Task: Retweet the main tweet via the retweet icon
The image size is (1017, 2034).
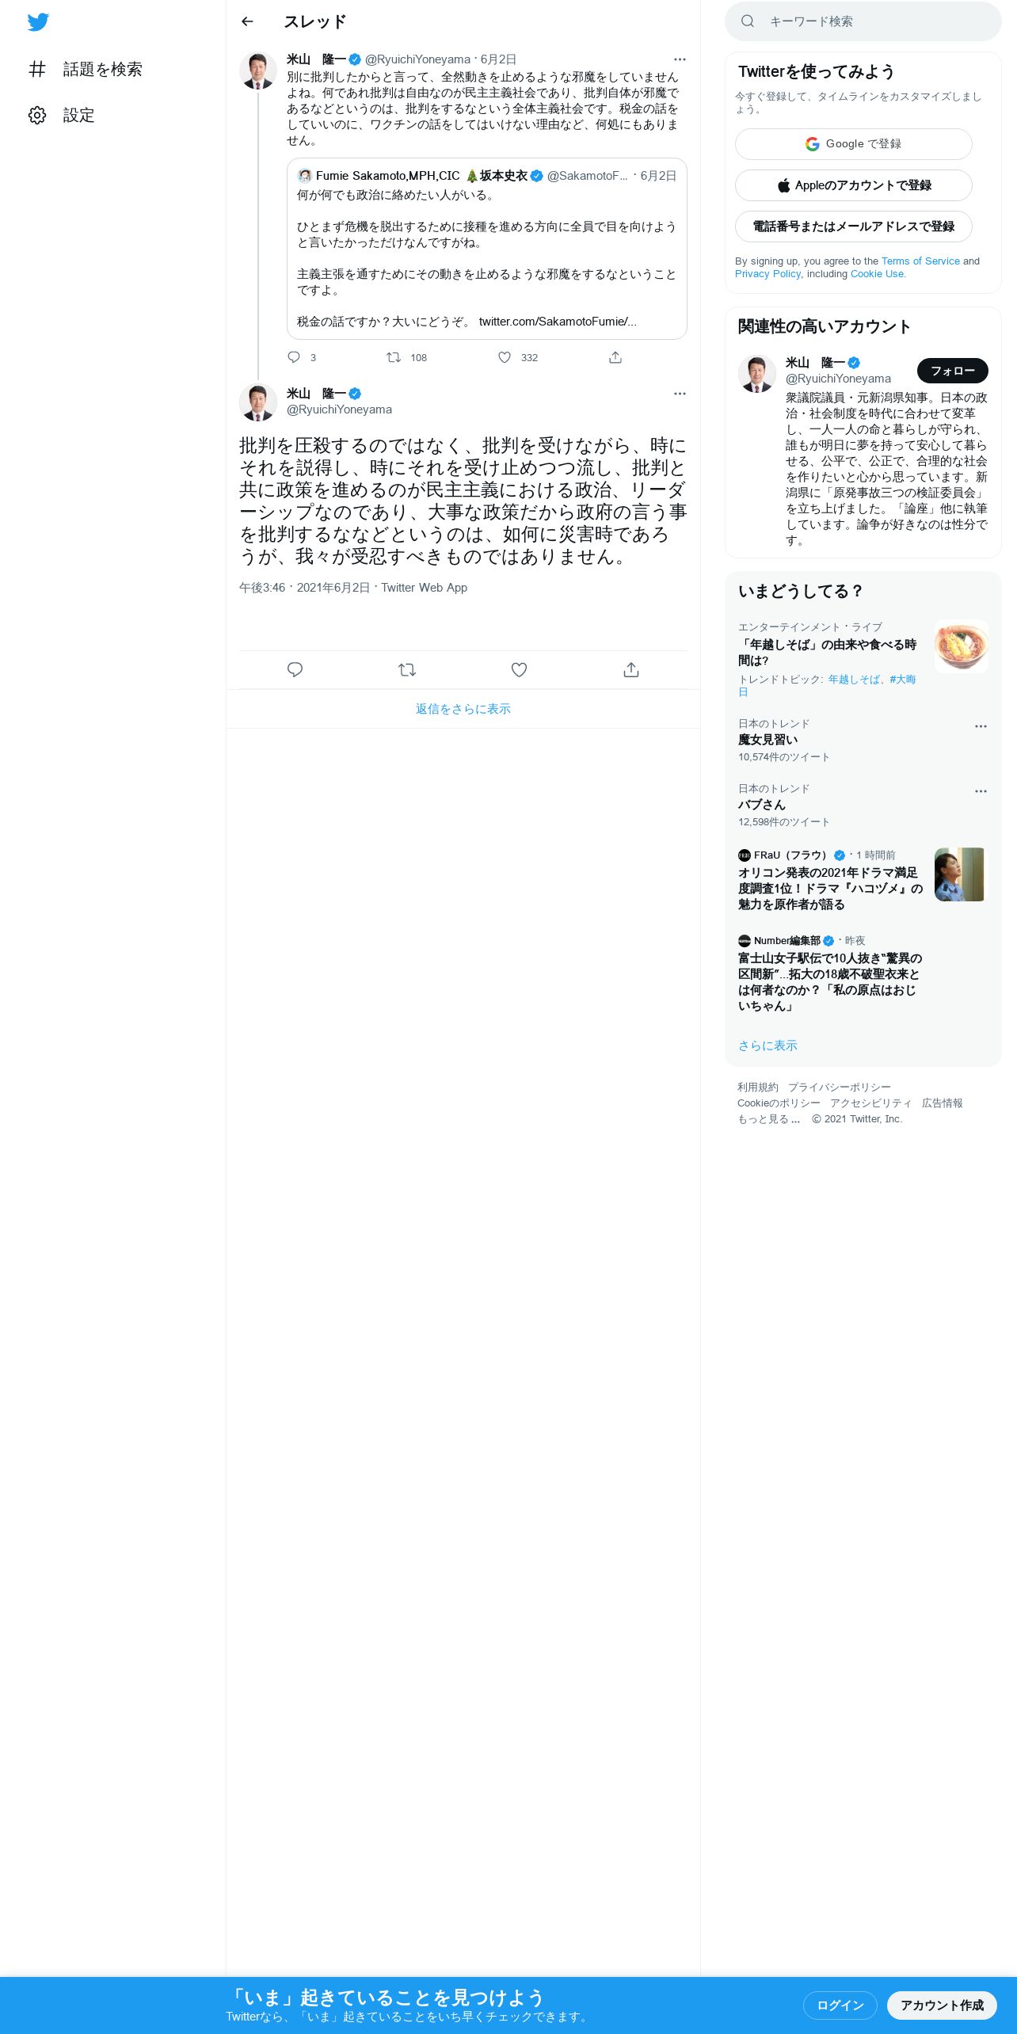Action: pyautogui.click(x=407, y=670)
